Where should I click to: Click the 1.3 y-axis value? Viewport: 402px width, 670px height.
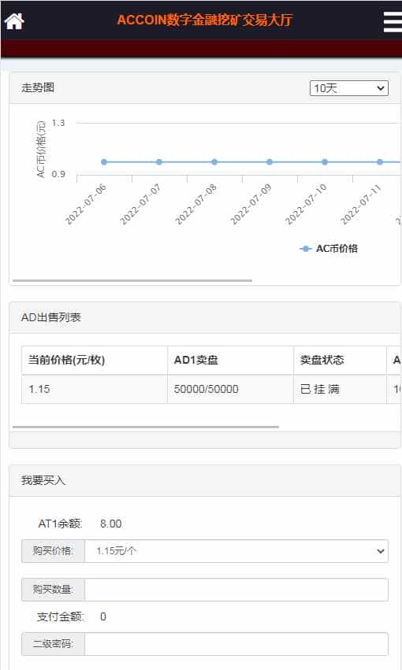[58, 123]
